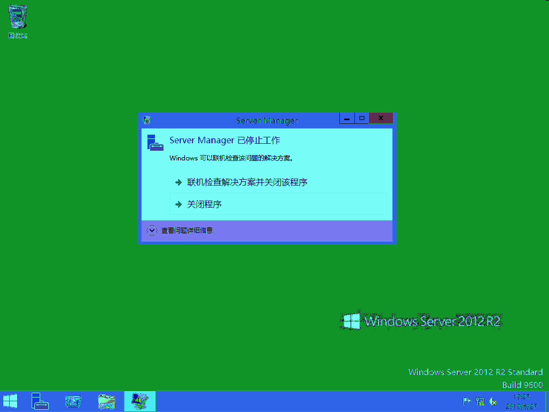
Task: Open the Action Center flag tray icon
Action: pos(467,401)
